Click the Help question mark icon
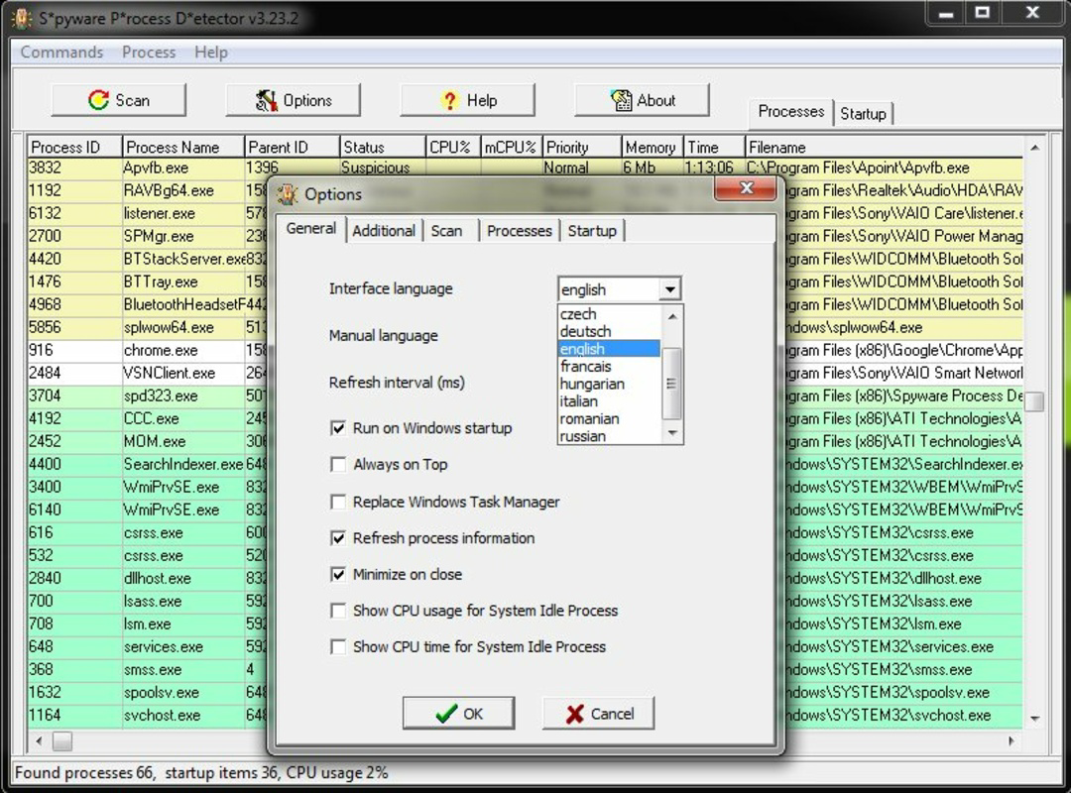Viewport: 1071px width, 793px height. (x=447, y=99)
